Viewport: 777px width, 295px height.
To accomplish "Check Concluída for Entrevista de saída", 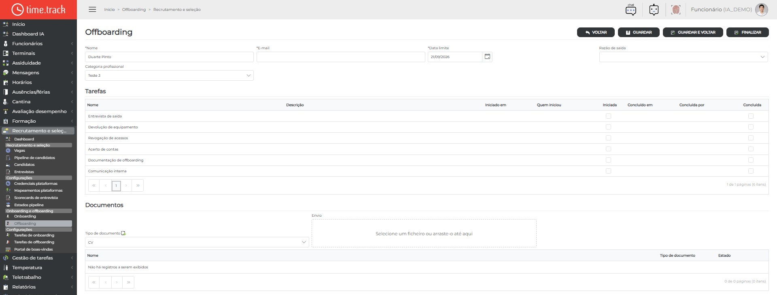I will 751,116.
